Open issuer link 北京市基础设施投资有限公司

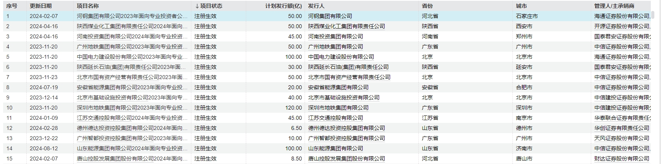pos(344,98)
